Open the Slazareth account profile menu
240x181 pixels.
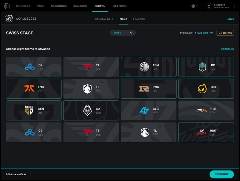click(220, 6)
